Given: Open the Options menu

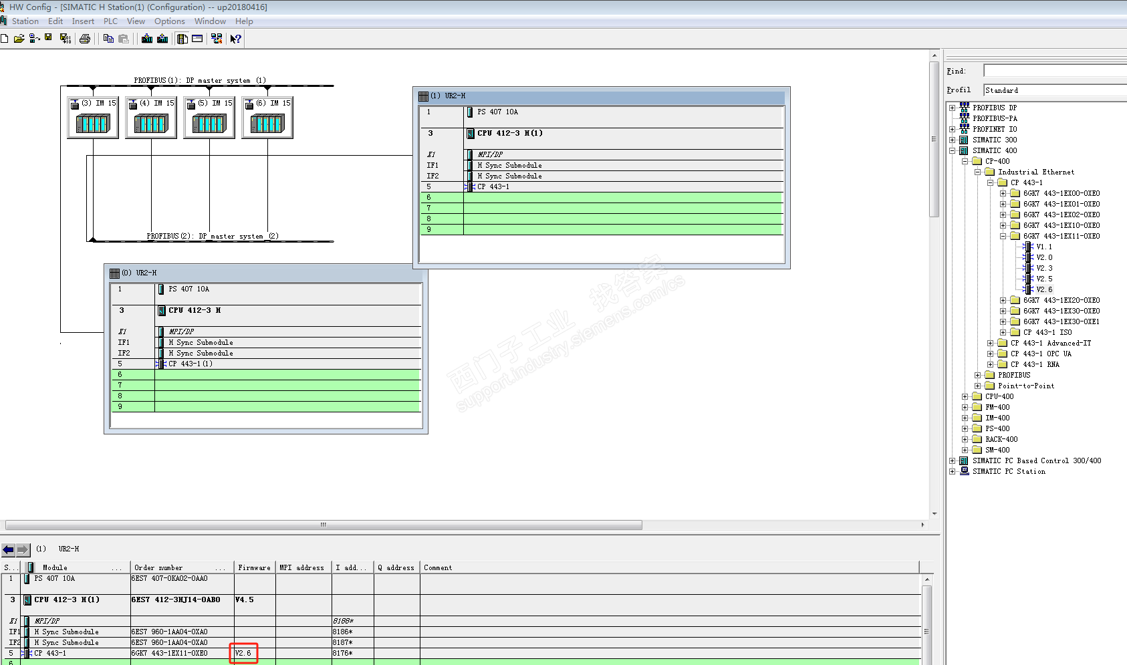Looking at the screenshot, I should tap(170, 21).
